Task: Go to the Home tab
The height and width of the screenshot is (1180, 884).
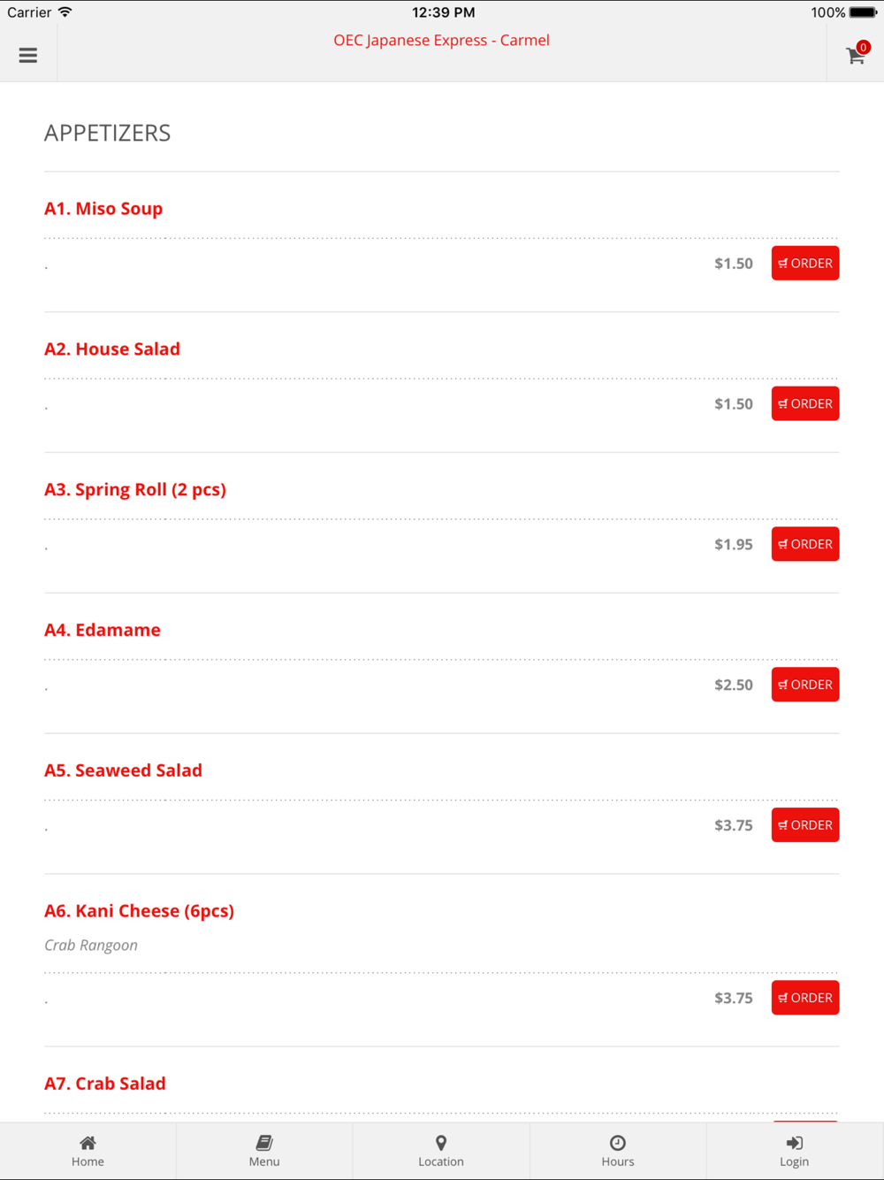Action: [88, 1151]
